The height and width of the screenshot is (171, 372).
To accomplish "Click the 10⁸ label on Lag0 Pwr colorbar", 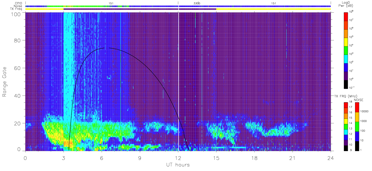I will 351,11.
